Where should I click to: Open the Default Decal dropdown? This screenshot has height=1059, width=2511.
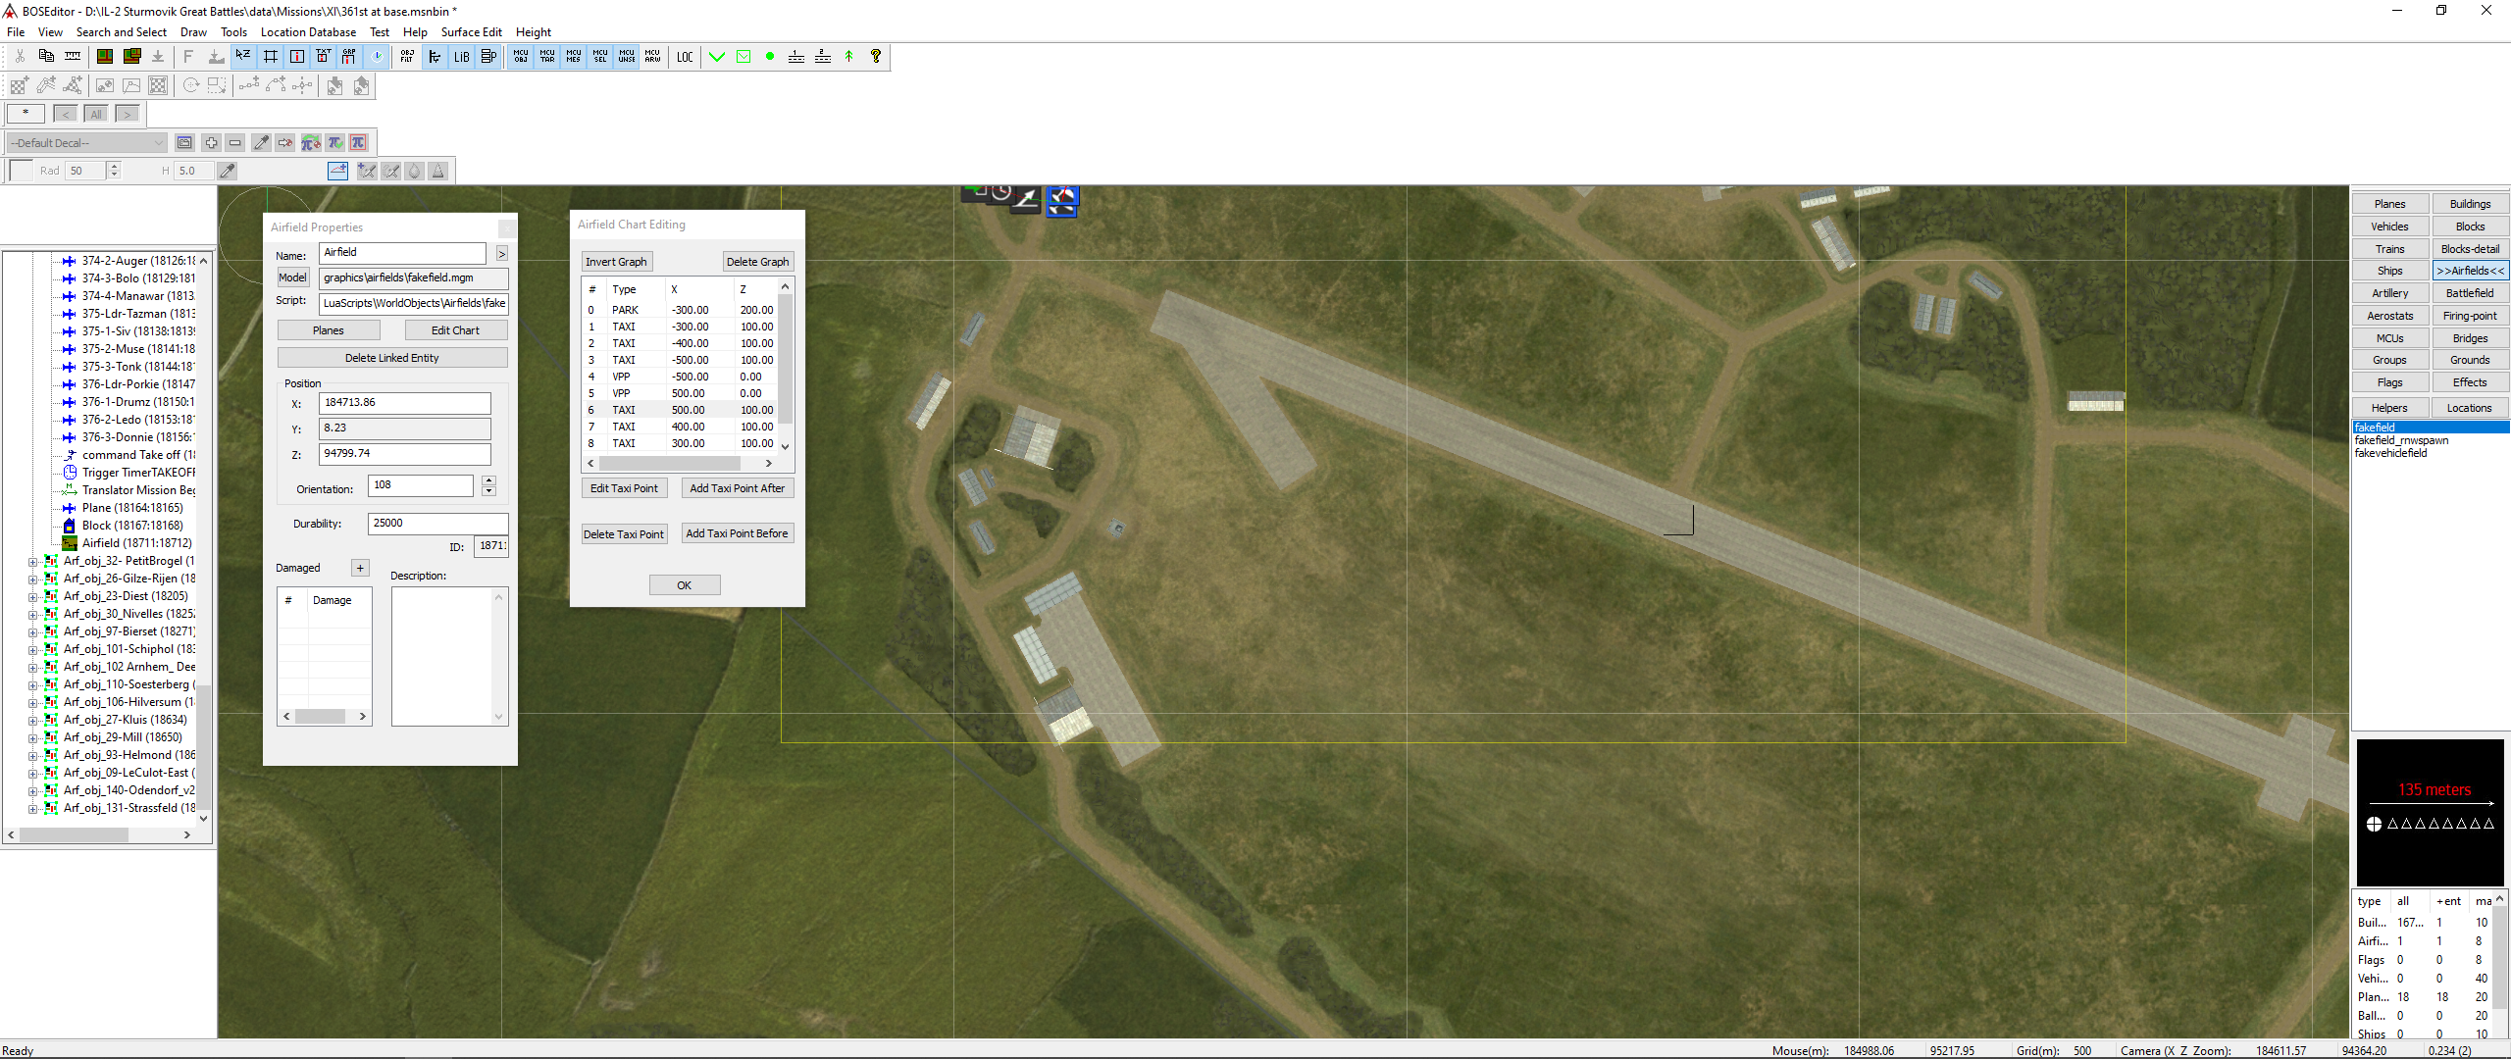click(x=86, y=143)
